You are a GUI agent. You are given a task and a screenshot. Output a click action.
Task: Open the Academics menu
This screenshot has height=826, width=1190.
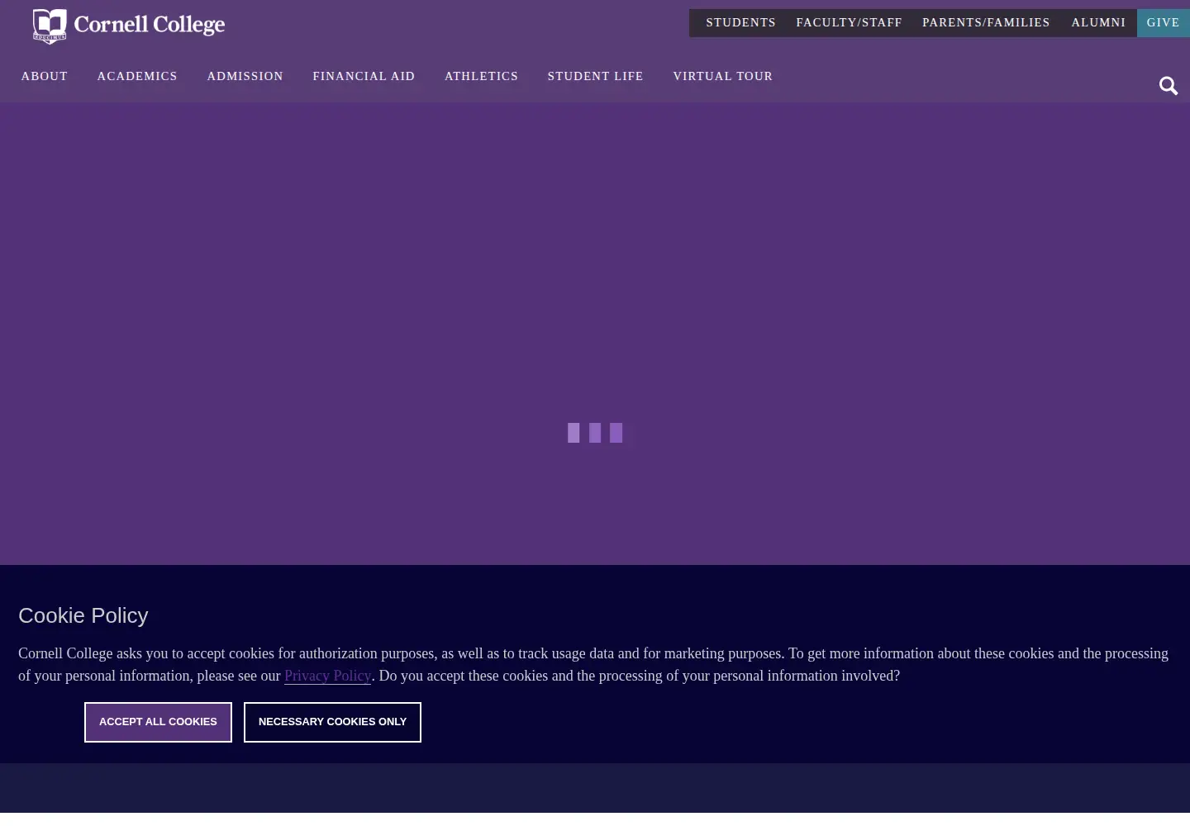(x=137, y=76)
